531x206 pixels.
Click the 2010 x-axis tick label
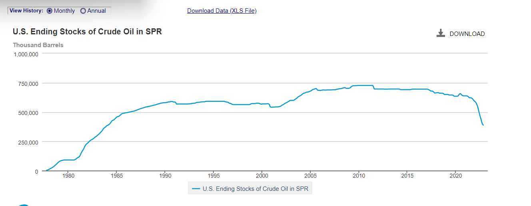point(359,176)
